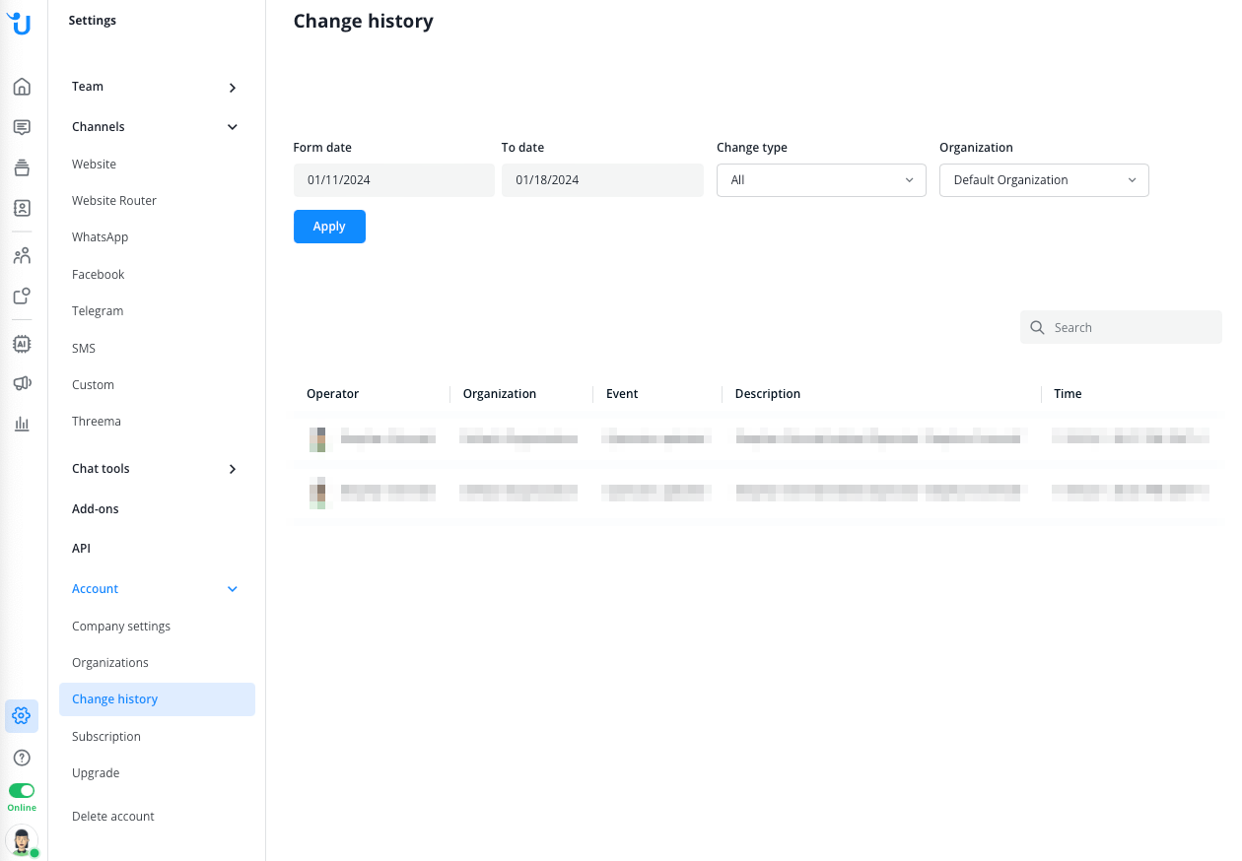Open the AI chip icon

[22, 344]
